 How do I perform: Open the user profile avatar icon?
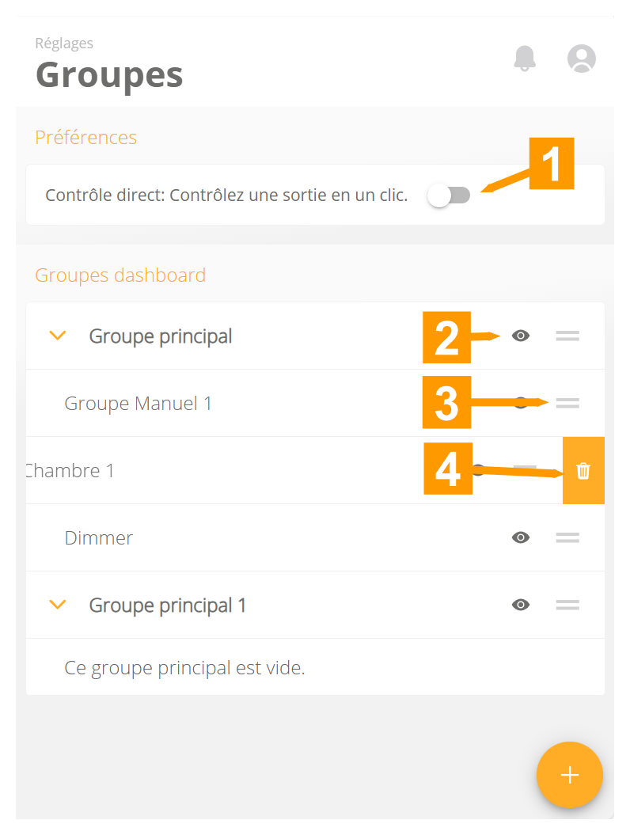click(x=582, y=59)
